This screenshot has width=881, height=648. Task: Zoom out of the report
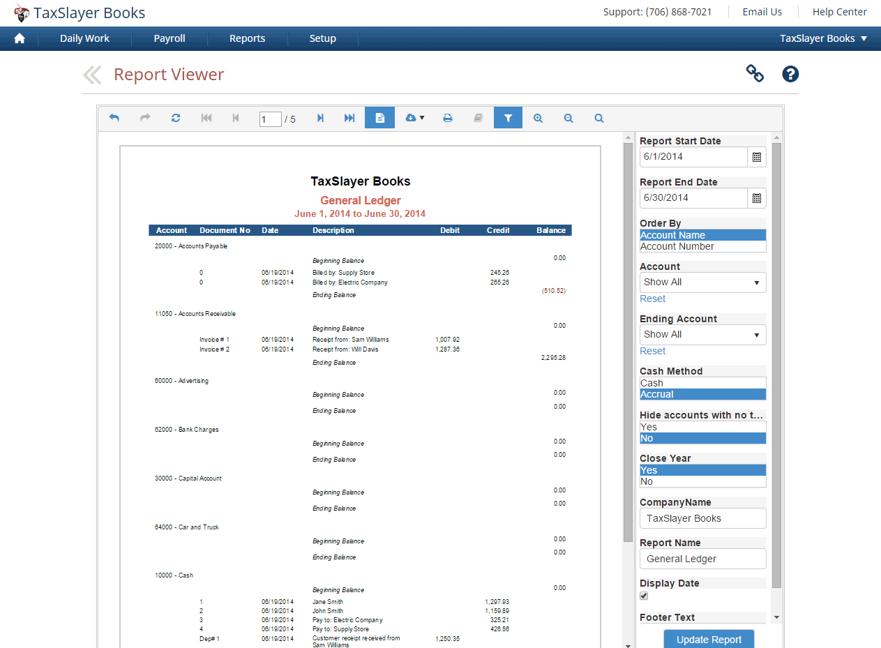tap(568, 118)
